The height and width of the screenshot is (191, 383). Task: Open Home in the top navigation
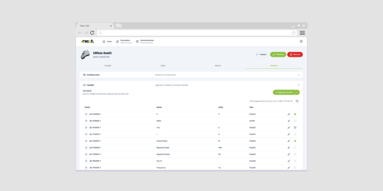(x=107, y=42)
